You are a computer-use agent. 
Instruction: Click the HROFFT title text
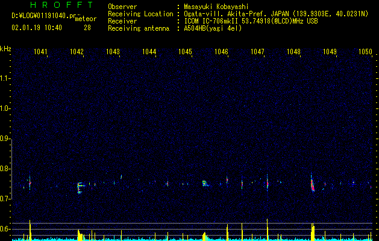pos(62,5)
